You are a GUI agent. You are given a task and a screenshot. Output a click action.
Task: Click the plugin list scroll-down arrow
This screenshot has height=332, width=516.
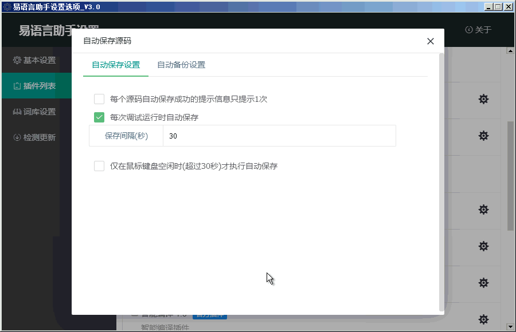pyautogui.click(x=510, y=327)
